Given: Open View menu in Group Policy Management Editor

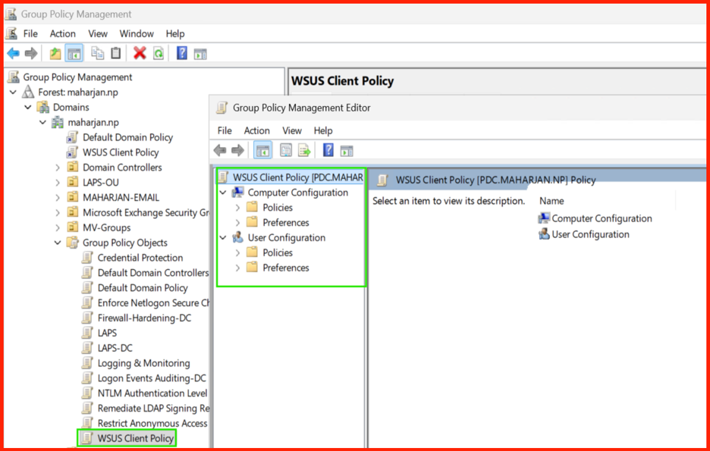Looking at the screenshot, I should pyautogui.click(x=292, y=130).
